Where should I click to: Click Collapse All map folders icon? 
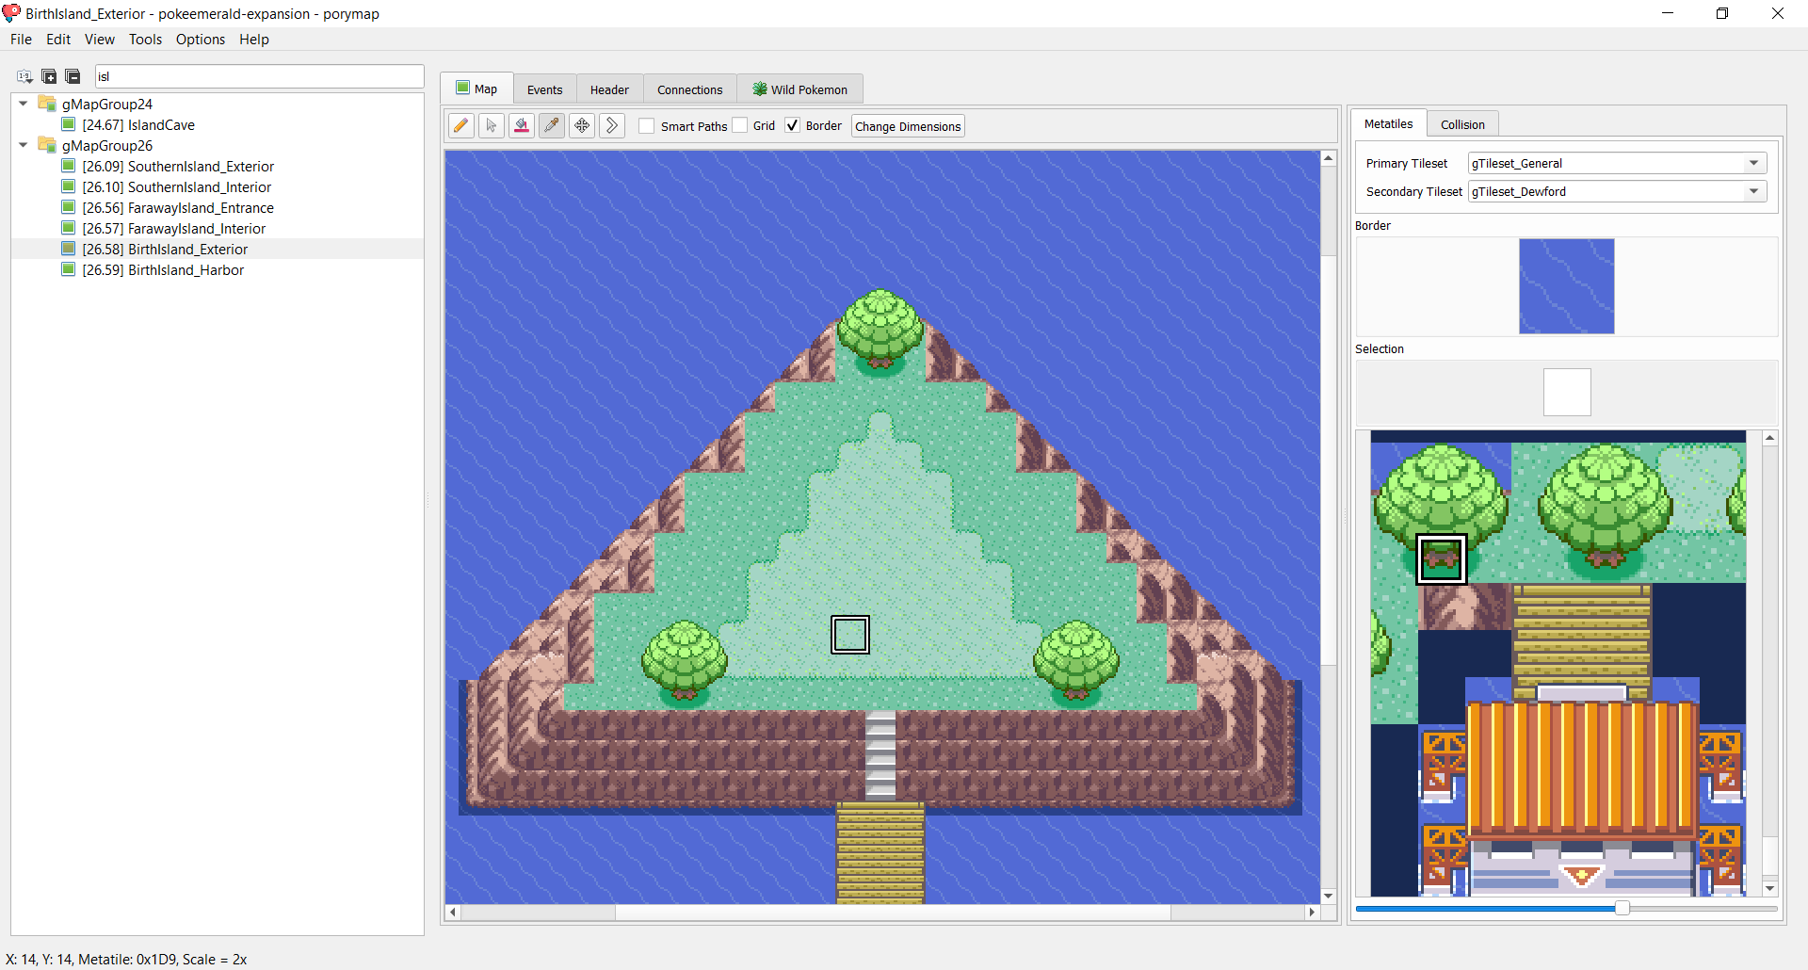[73, 76]
